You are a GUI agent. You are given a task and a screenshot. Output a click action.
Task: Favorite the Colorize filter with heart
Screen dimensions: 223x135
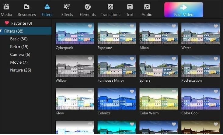(132, 91)
